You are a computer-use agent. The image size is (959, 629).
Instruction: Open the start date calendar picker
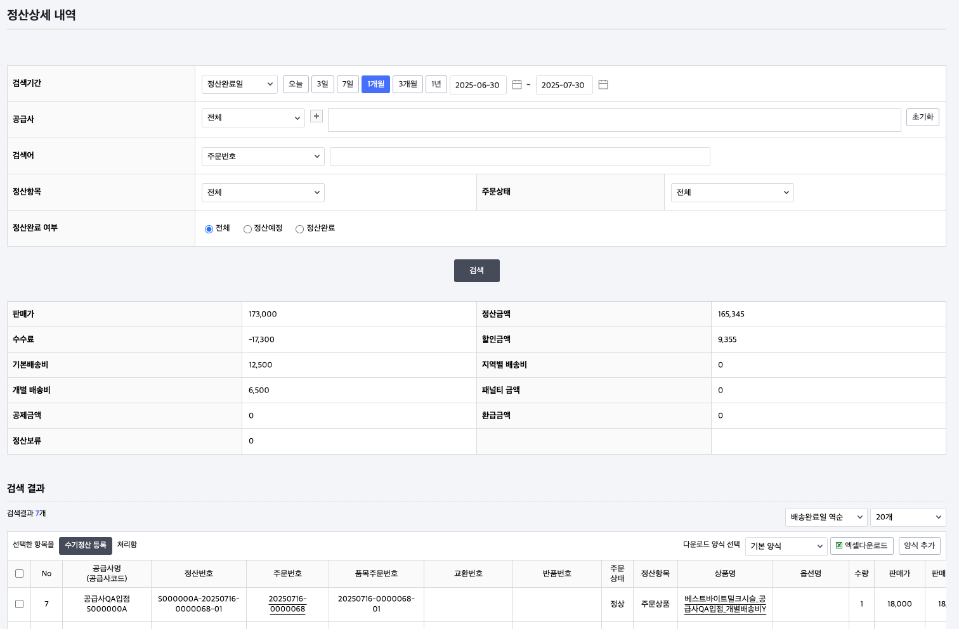pos(517,84)
